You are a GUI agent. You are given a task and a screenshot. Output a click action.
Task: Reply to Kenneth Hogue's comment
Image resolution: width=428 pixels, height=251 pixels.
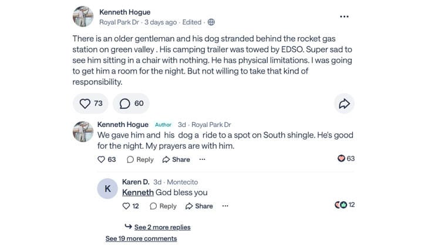pos(140,159)
